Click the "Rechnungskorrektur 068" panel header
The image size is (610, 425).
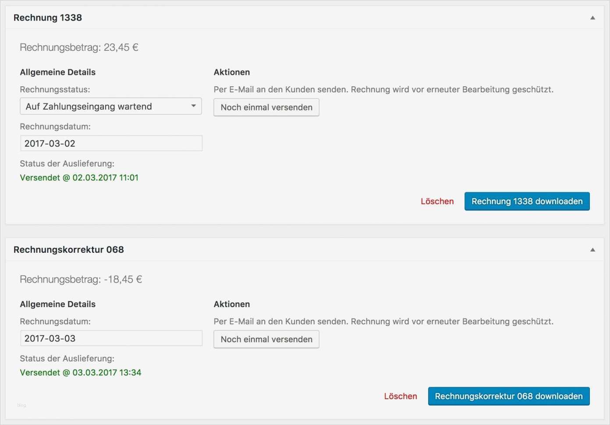68,249
